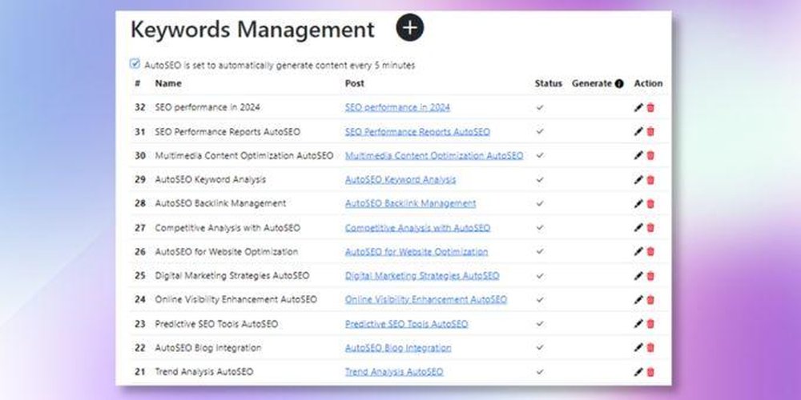
Task: Delete keyword 26 AutoSEO for Website Optimization
Action: point(650,251)
